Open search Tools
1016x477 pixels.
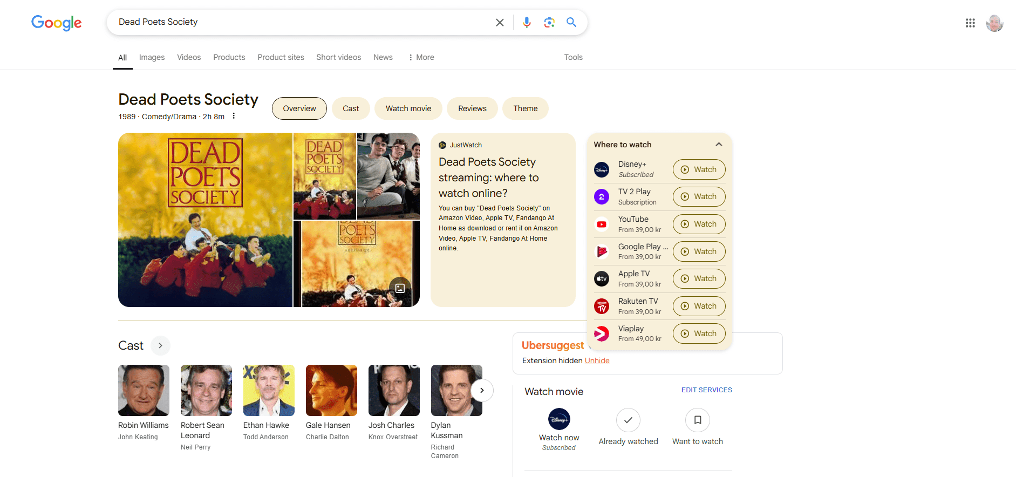click(573, 57)
